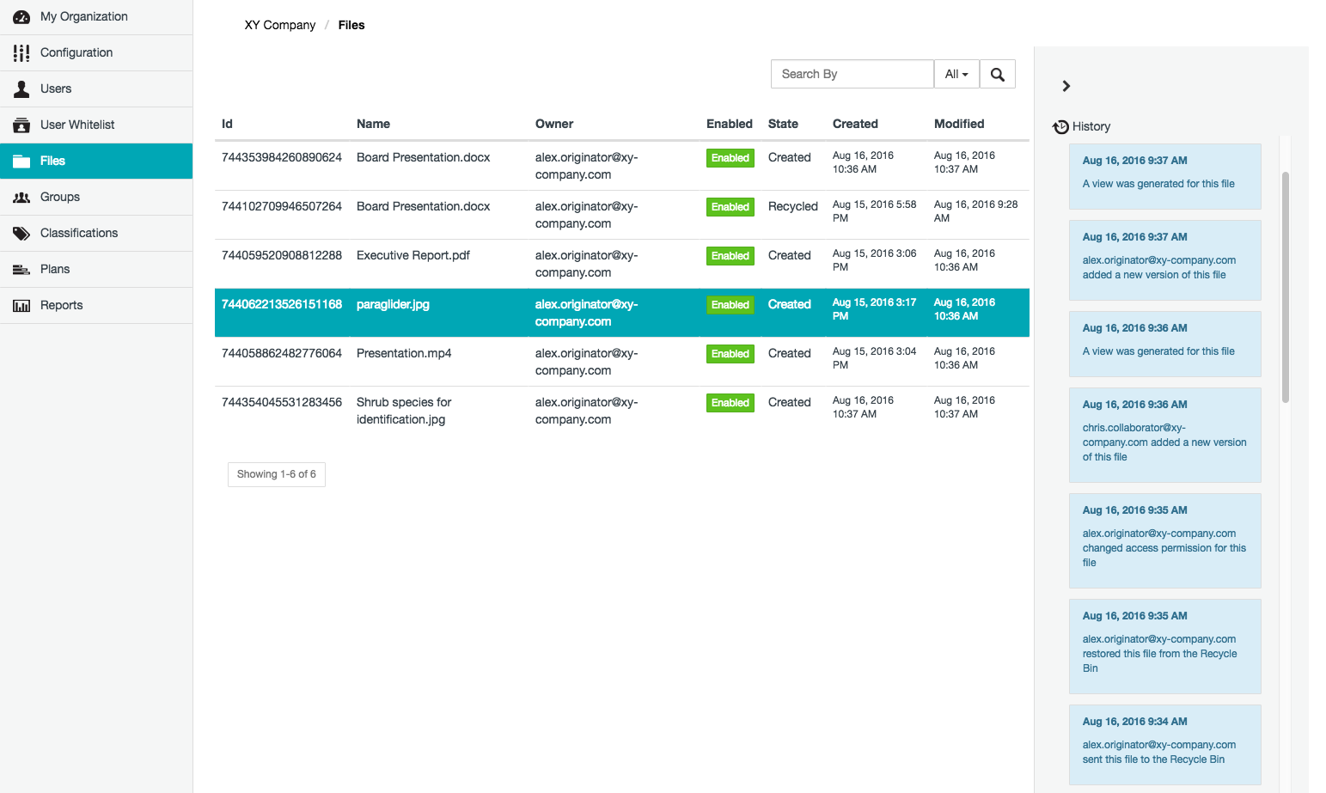Click the User Whitelist icon
The width and height of the screenshot is (1326, 793).
(x=21, y=125)
